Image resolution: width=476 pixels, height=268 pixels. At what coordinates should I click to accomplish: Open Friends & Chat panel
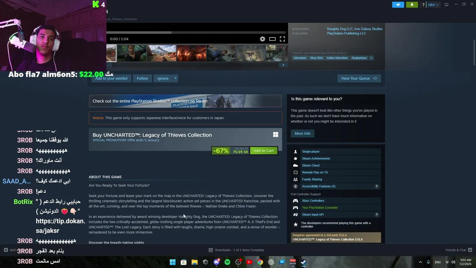(x=459, y=250)
